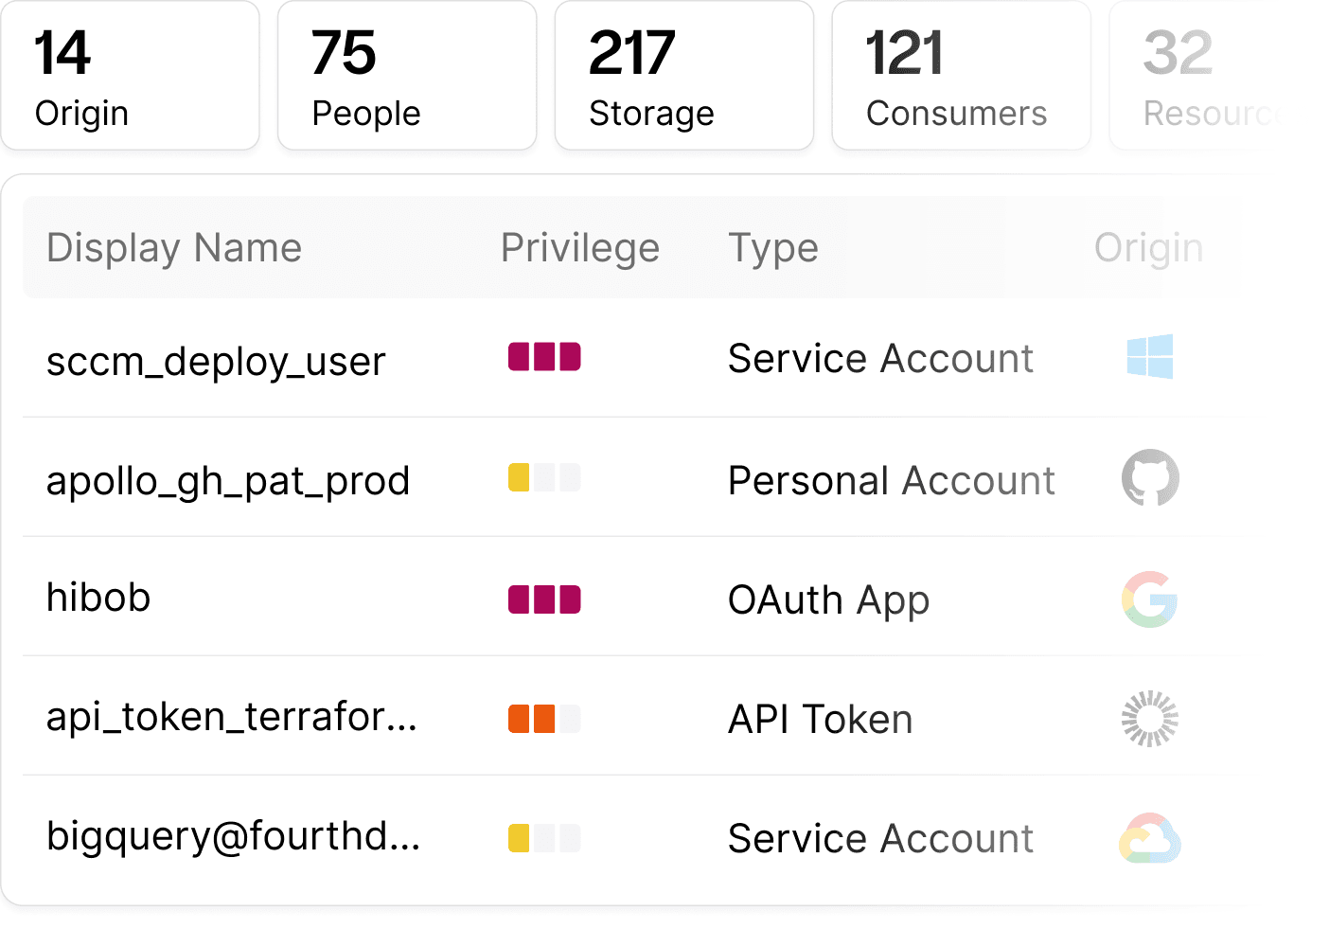
Task: Sort by the Display Name column header
Action: pos(174,248)
